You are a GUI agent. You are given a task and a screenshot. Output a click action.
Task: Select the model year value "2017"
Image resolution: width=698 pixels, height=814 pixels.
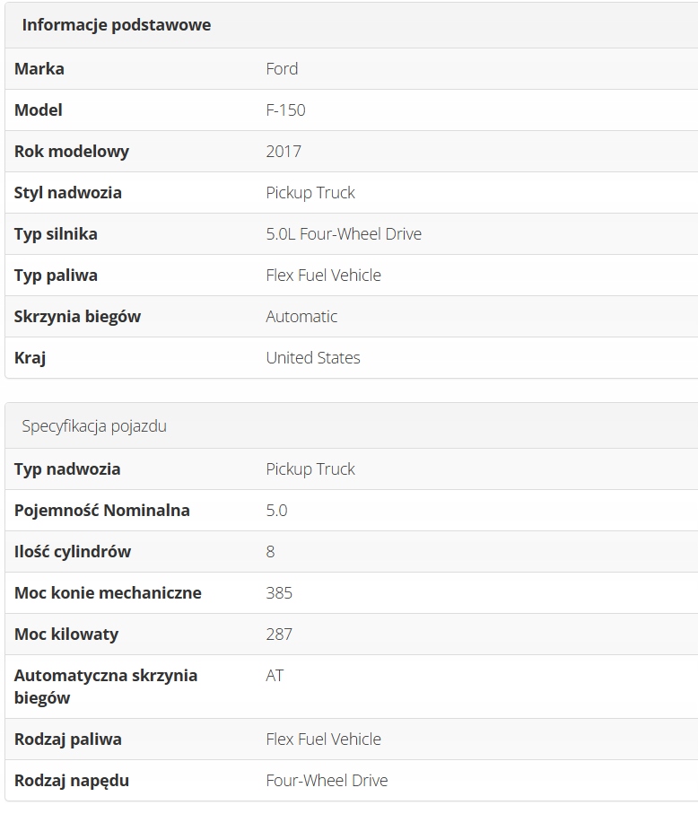tap(284, 152)
